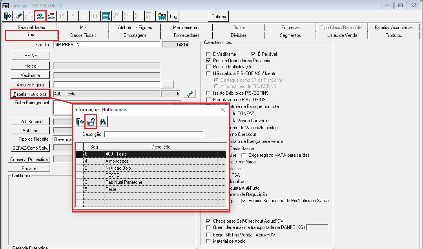Click the Marca button

[x=31, y=66]
